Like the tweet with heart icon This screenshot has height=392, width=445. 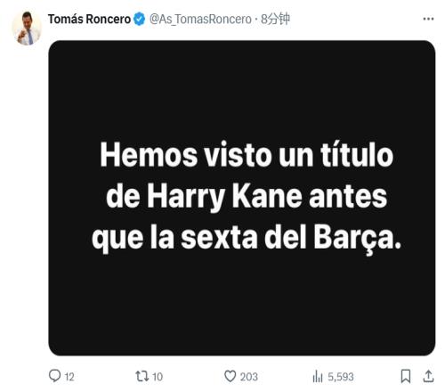coord(230,376)
